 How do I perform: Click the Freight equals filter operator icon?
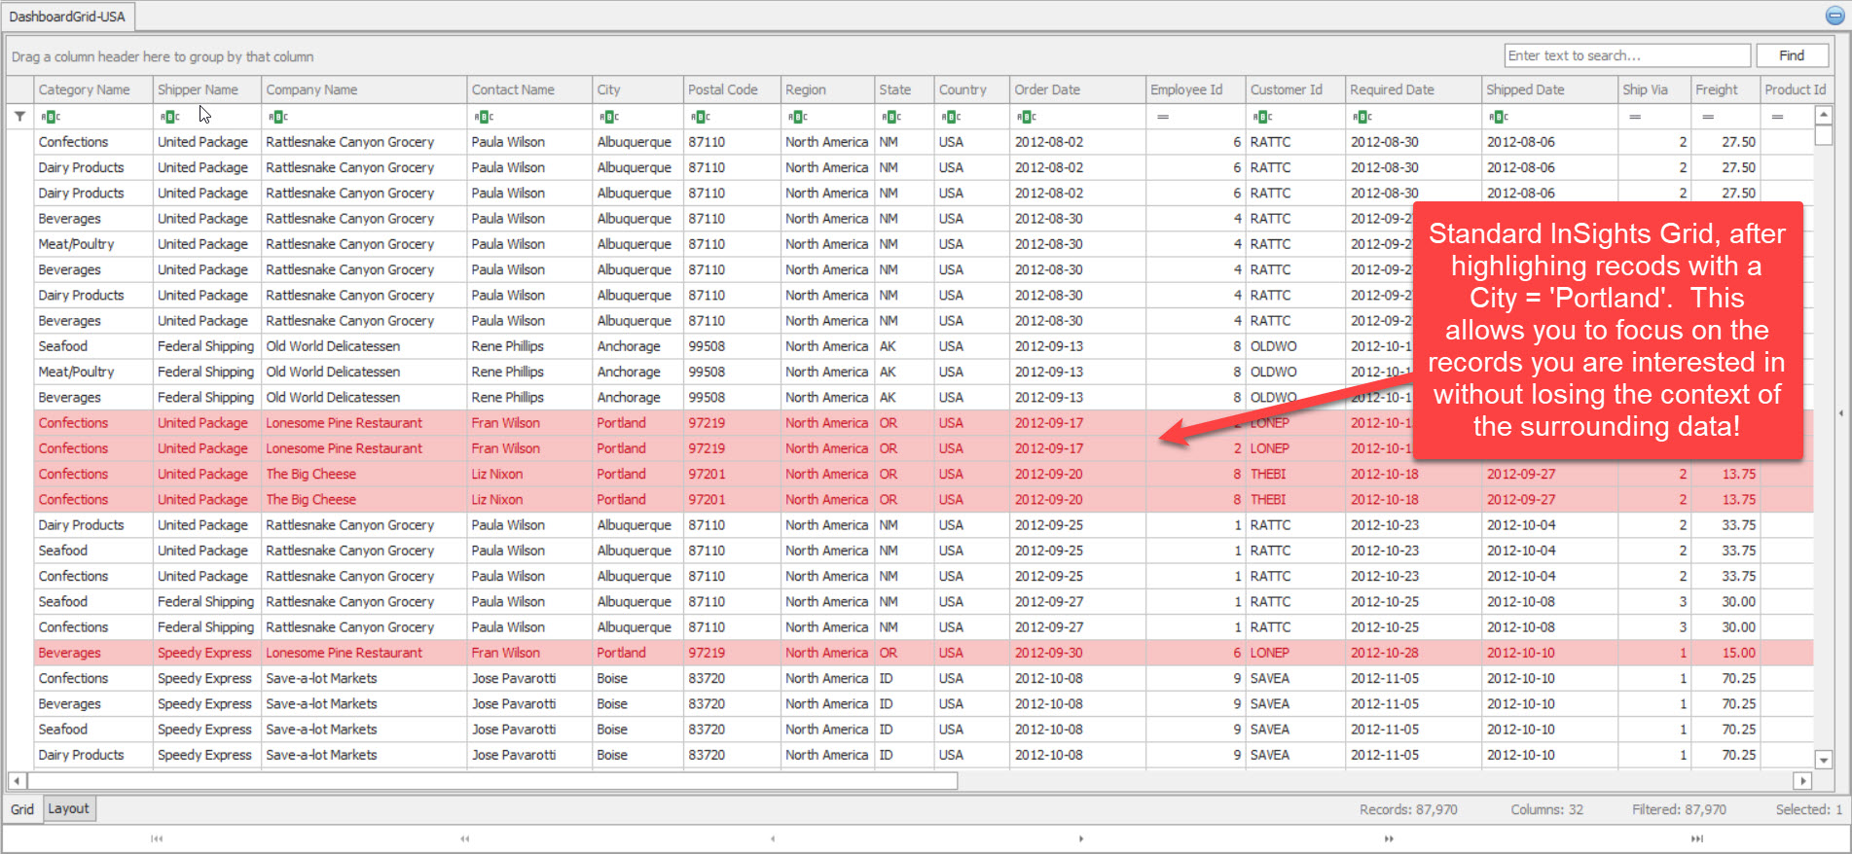pyautogui.click(x=1707, y=117)
